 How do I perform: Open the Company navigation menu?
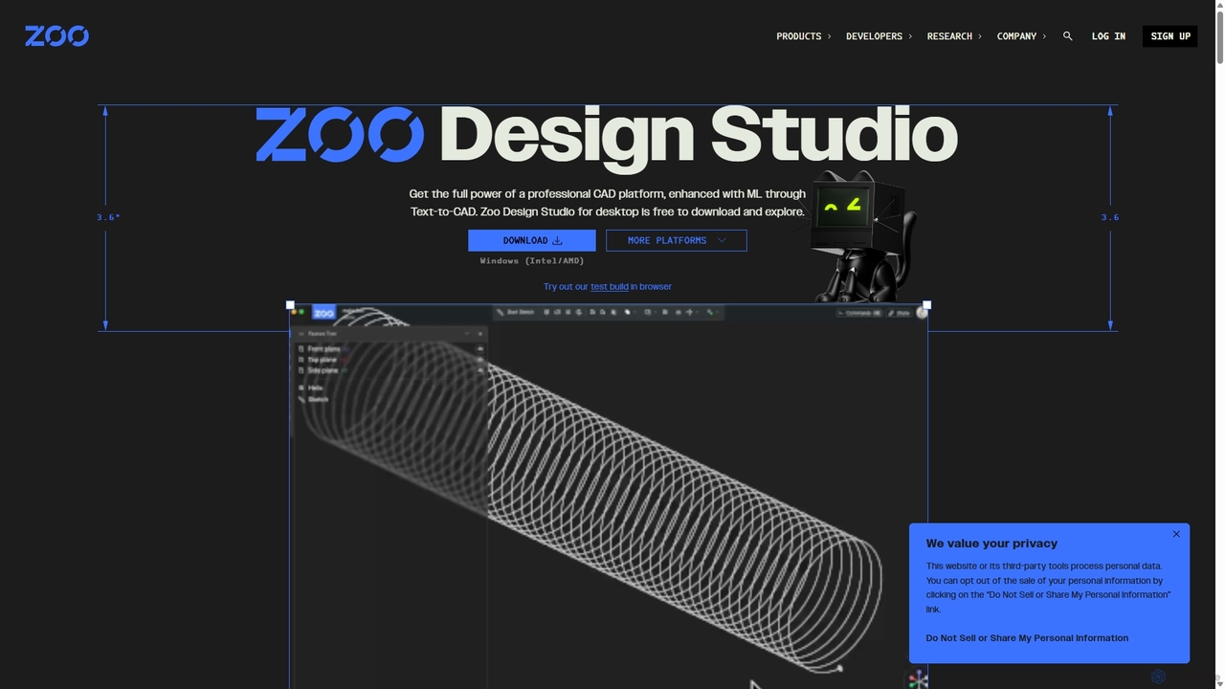pyautogui.click(x=1021, y=36)
